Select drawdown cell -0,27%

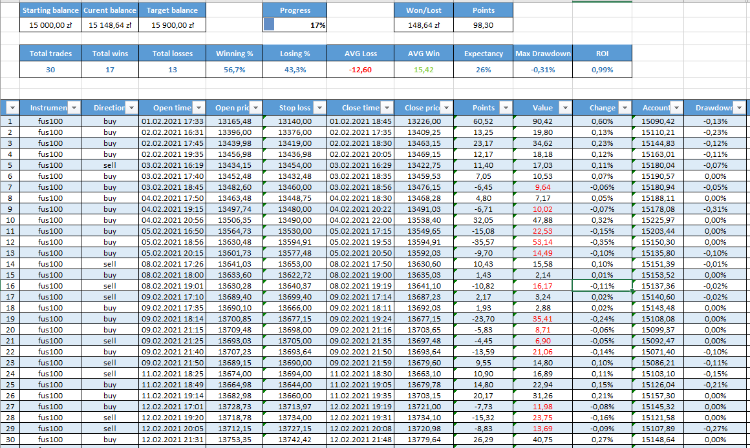coord(715,429)
